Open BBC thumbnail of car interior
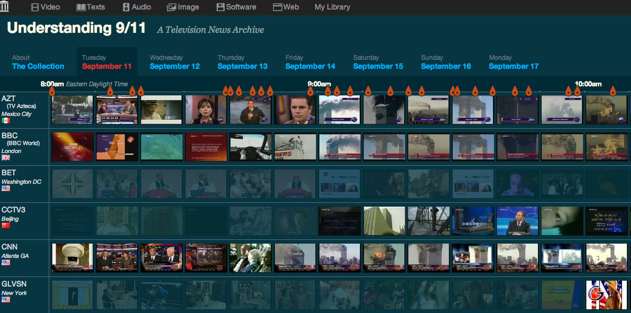Screen dimensions: 631x313 250,147
